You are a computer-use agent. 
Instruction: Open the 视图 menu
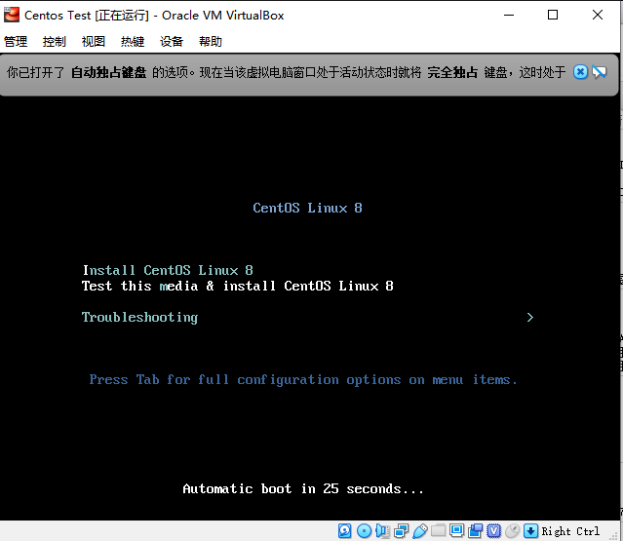tap(94, 41)
